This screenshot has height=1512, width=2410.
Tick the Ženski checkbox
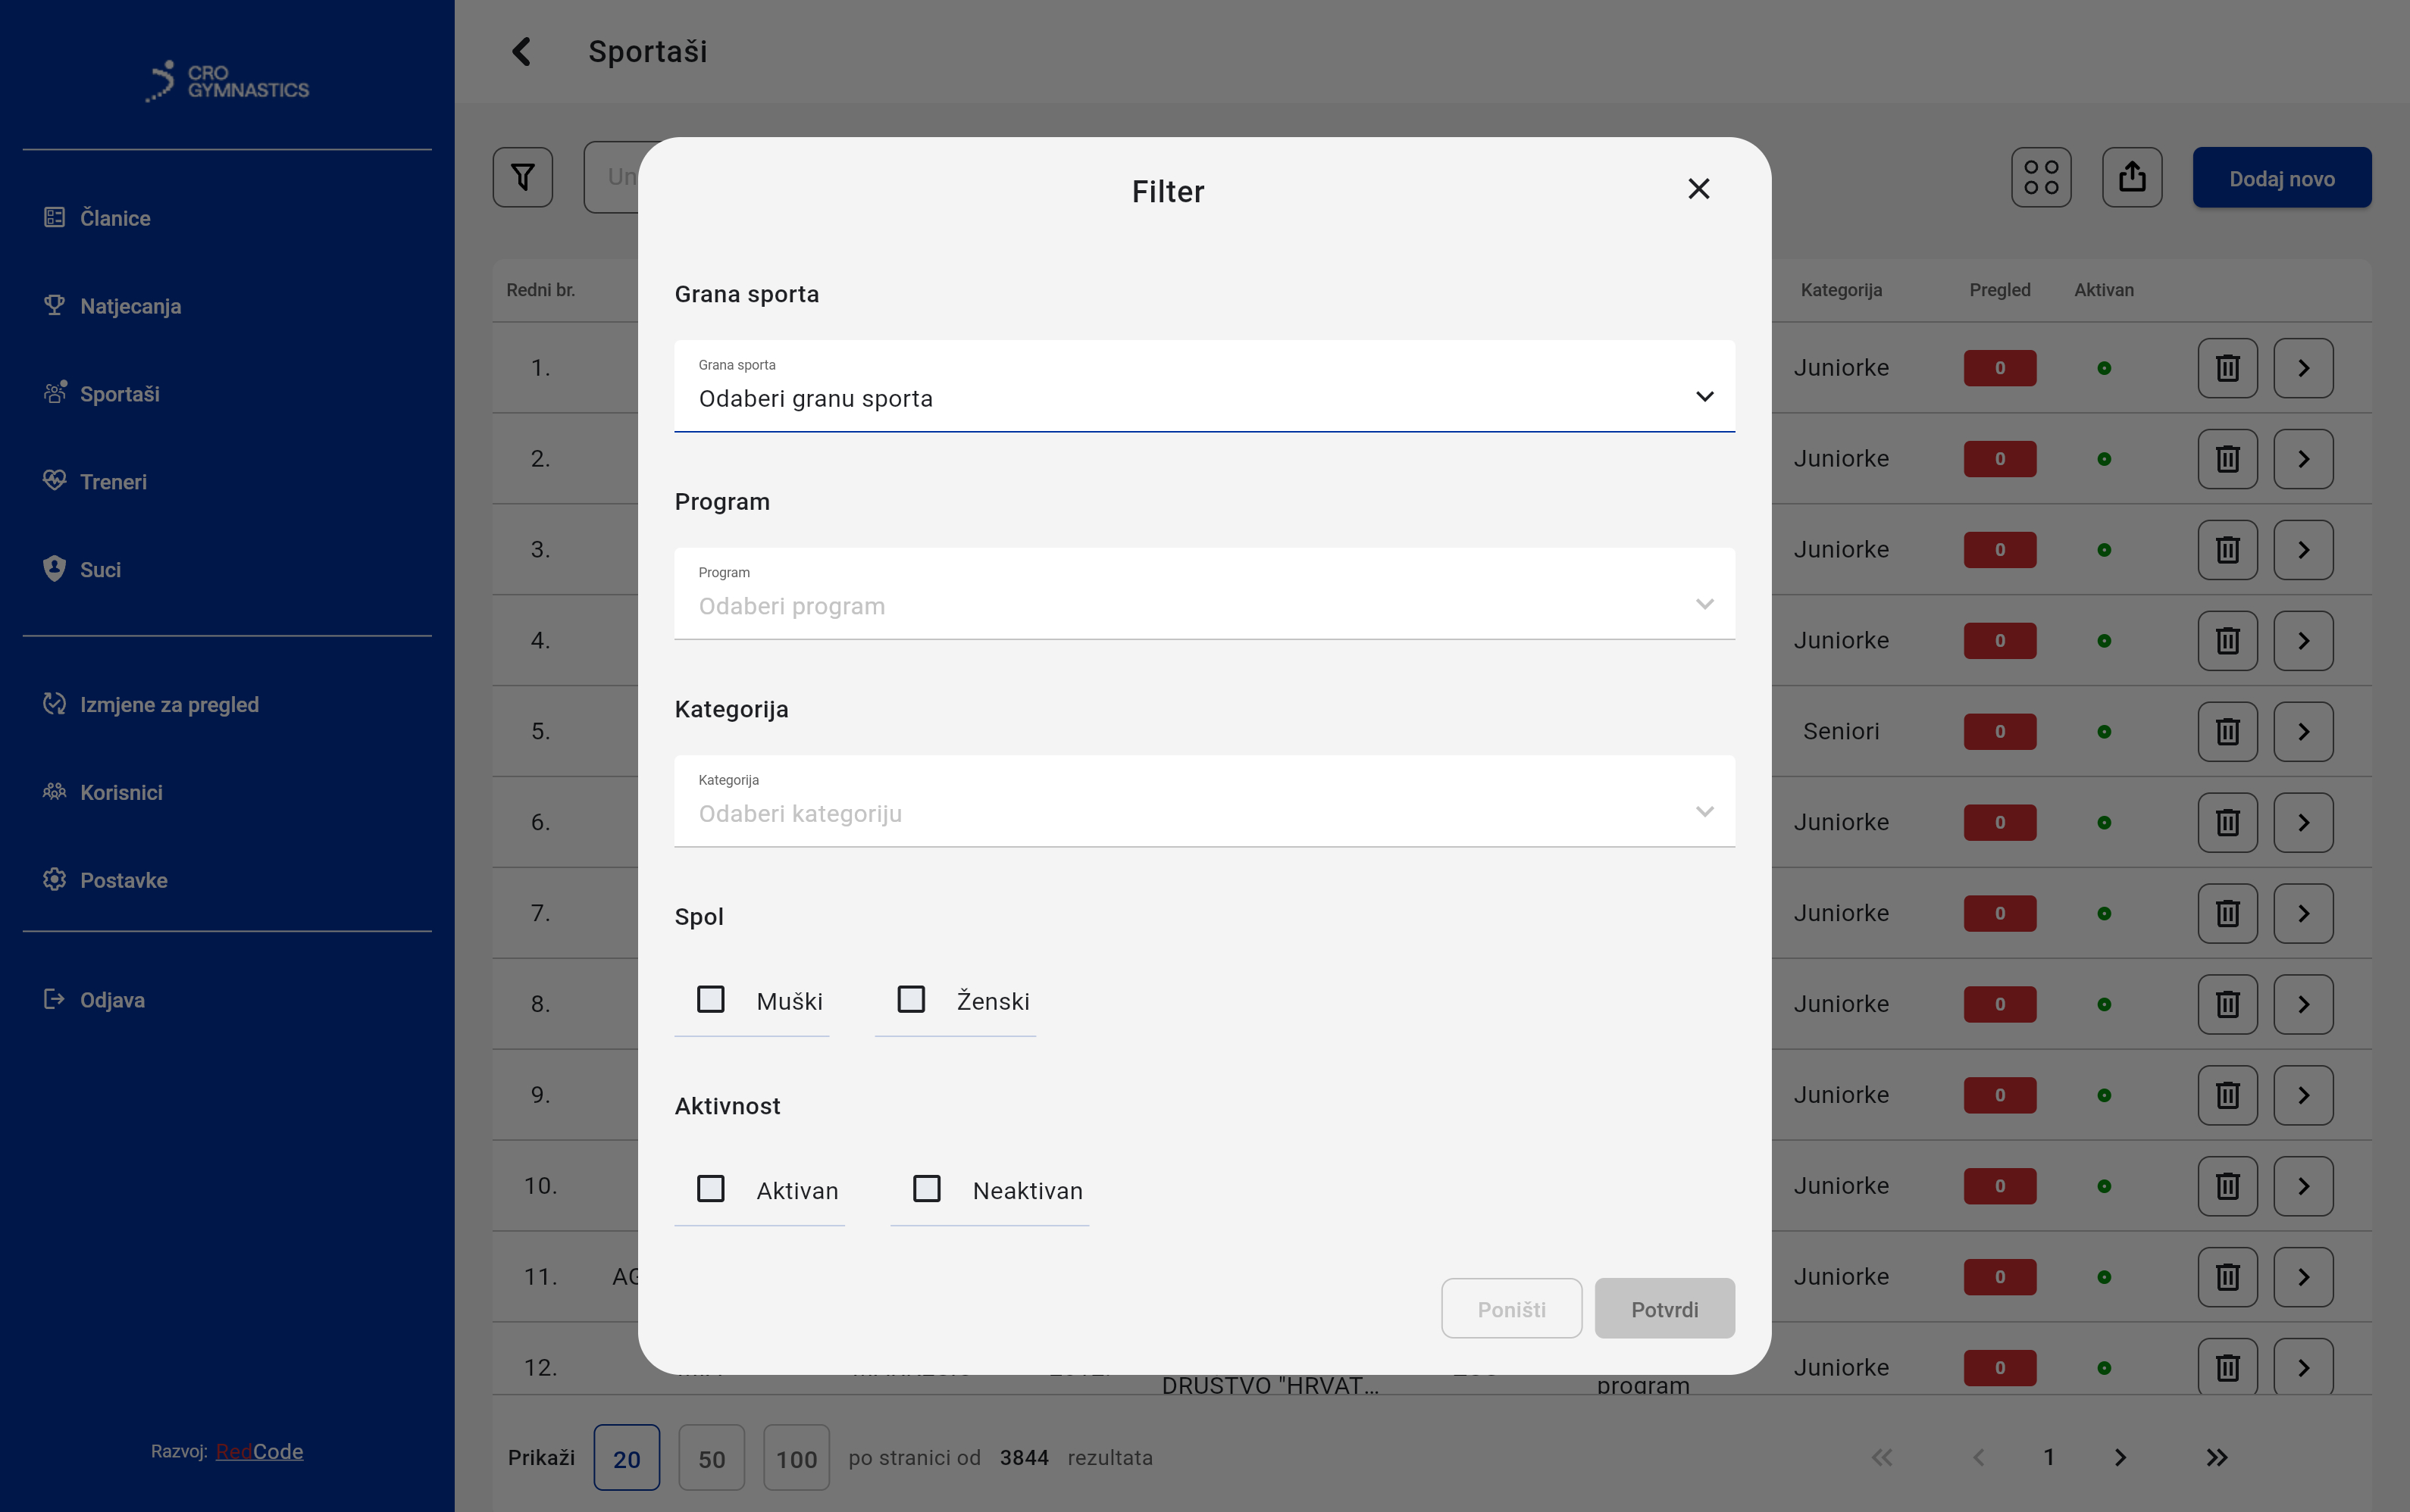pos(910,999)
